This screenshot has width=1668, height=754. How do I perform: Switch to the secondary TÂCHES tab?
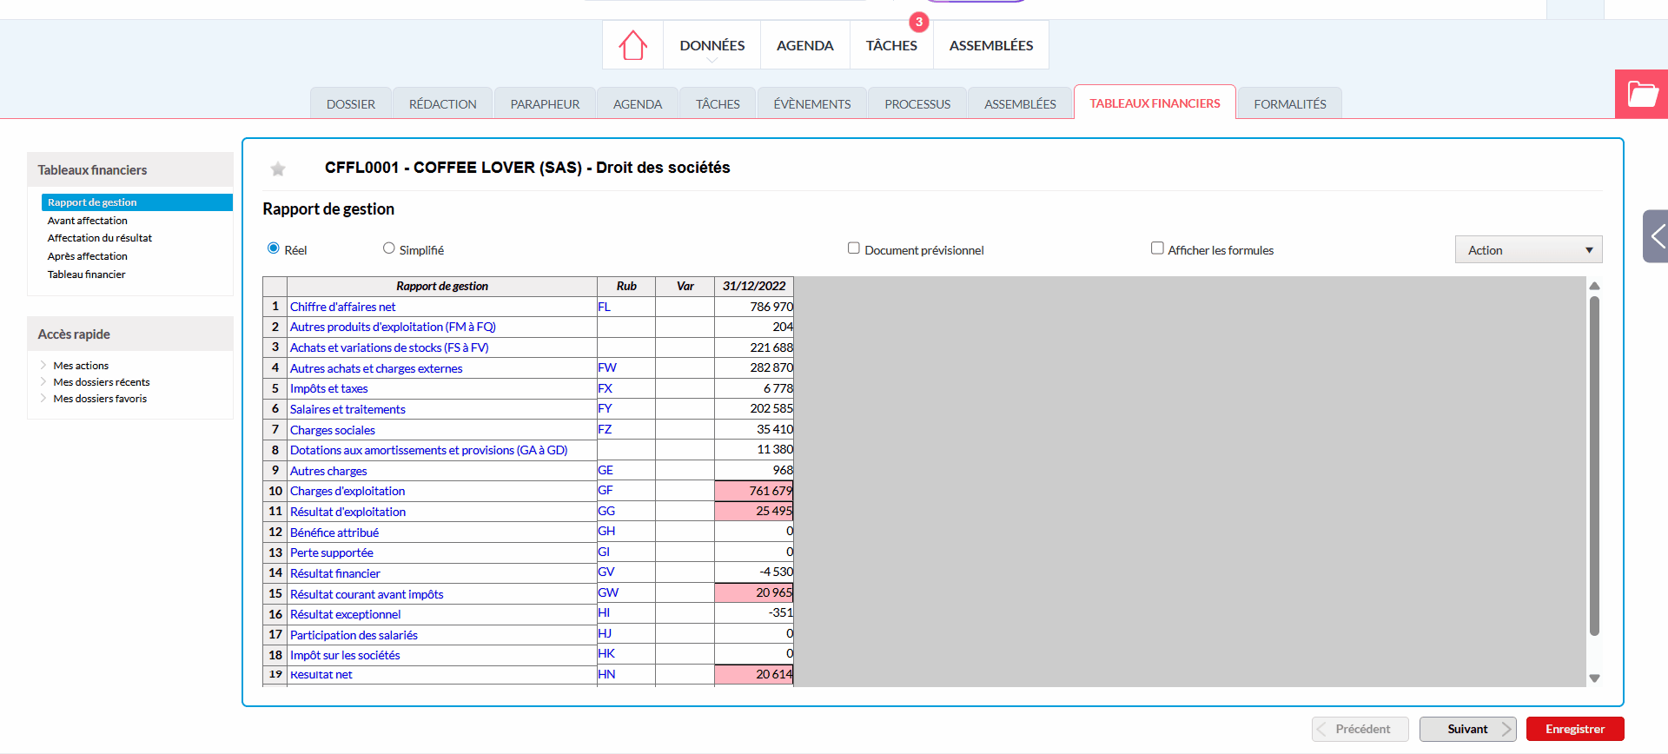pyautogui.click(x=718, y=103)
